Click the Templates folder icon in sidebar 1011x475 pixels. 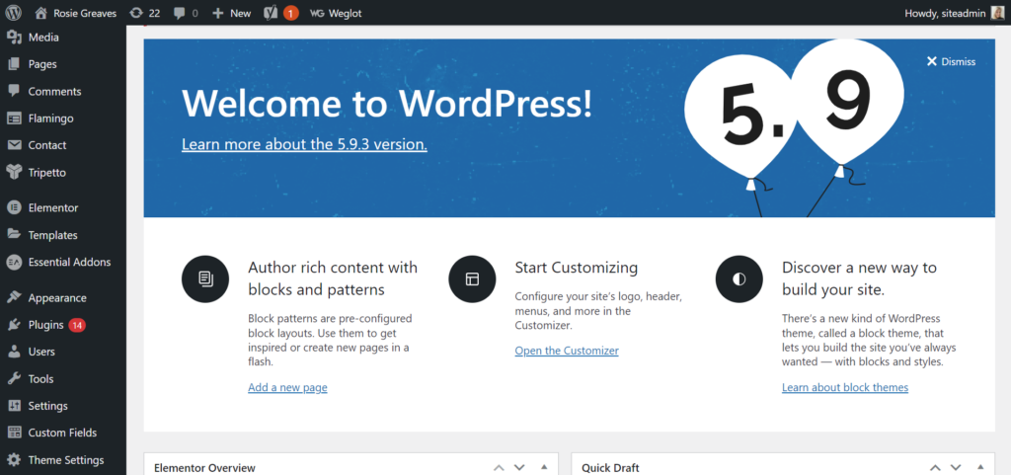[14, 235]
